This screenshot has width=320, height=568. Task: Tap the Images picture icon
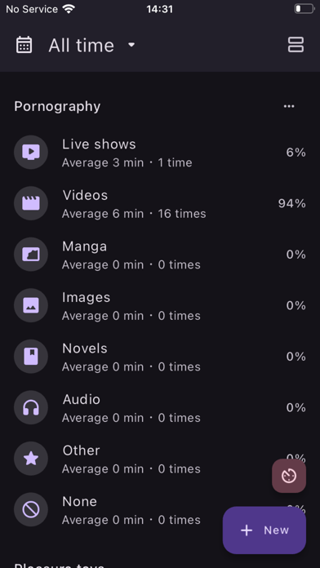31,305
